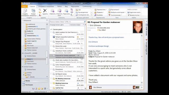Expand the Dinner this week conversation
169x95 pixels.
click(x=51, y=46)
